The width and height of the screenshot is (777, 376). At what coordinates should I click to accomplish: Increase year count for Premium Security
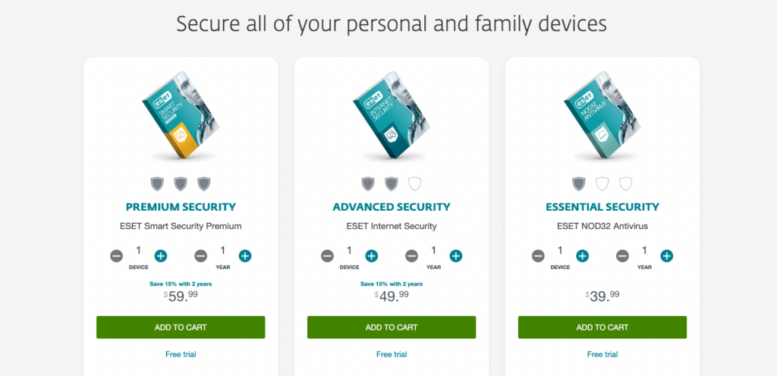pos(245,255)
